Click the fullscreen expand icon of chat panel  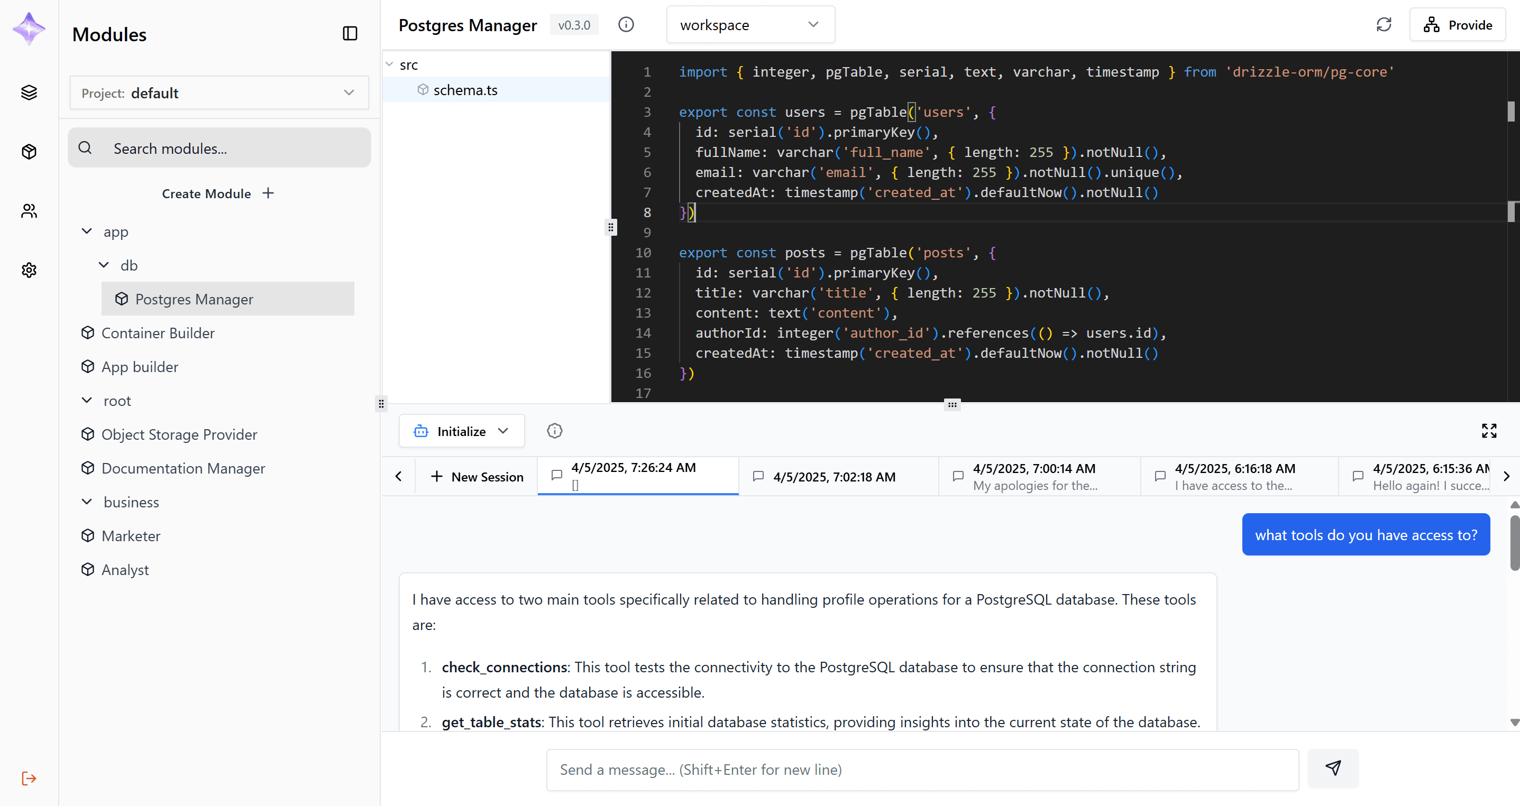click(1489, 431)
